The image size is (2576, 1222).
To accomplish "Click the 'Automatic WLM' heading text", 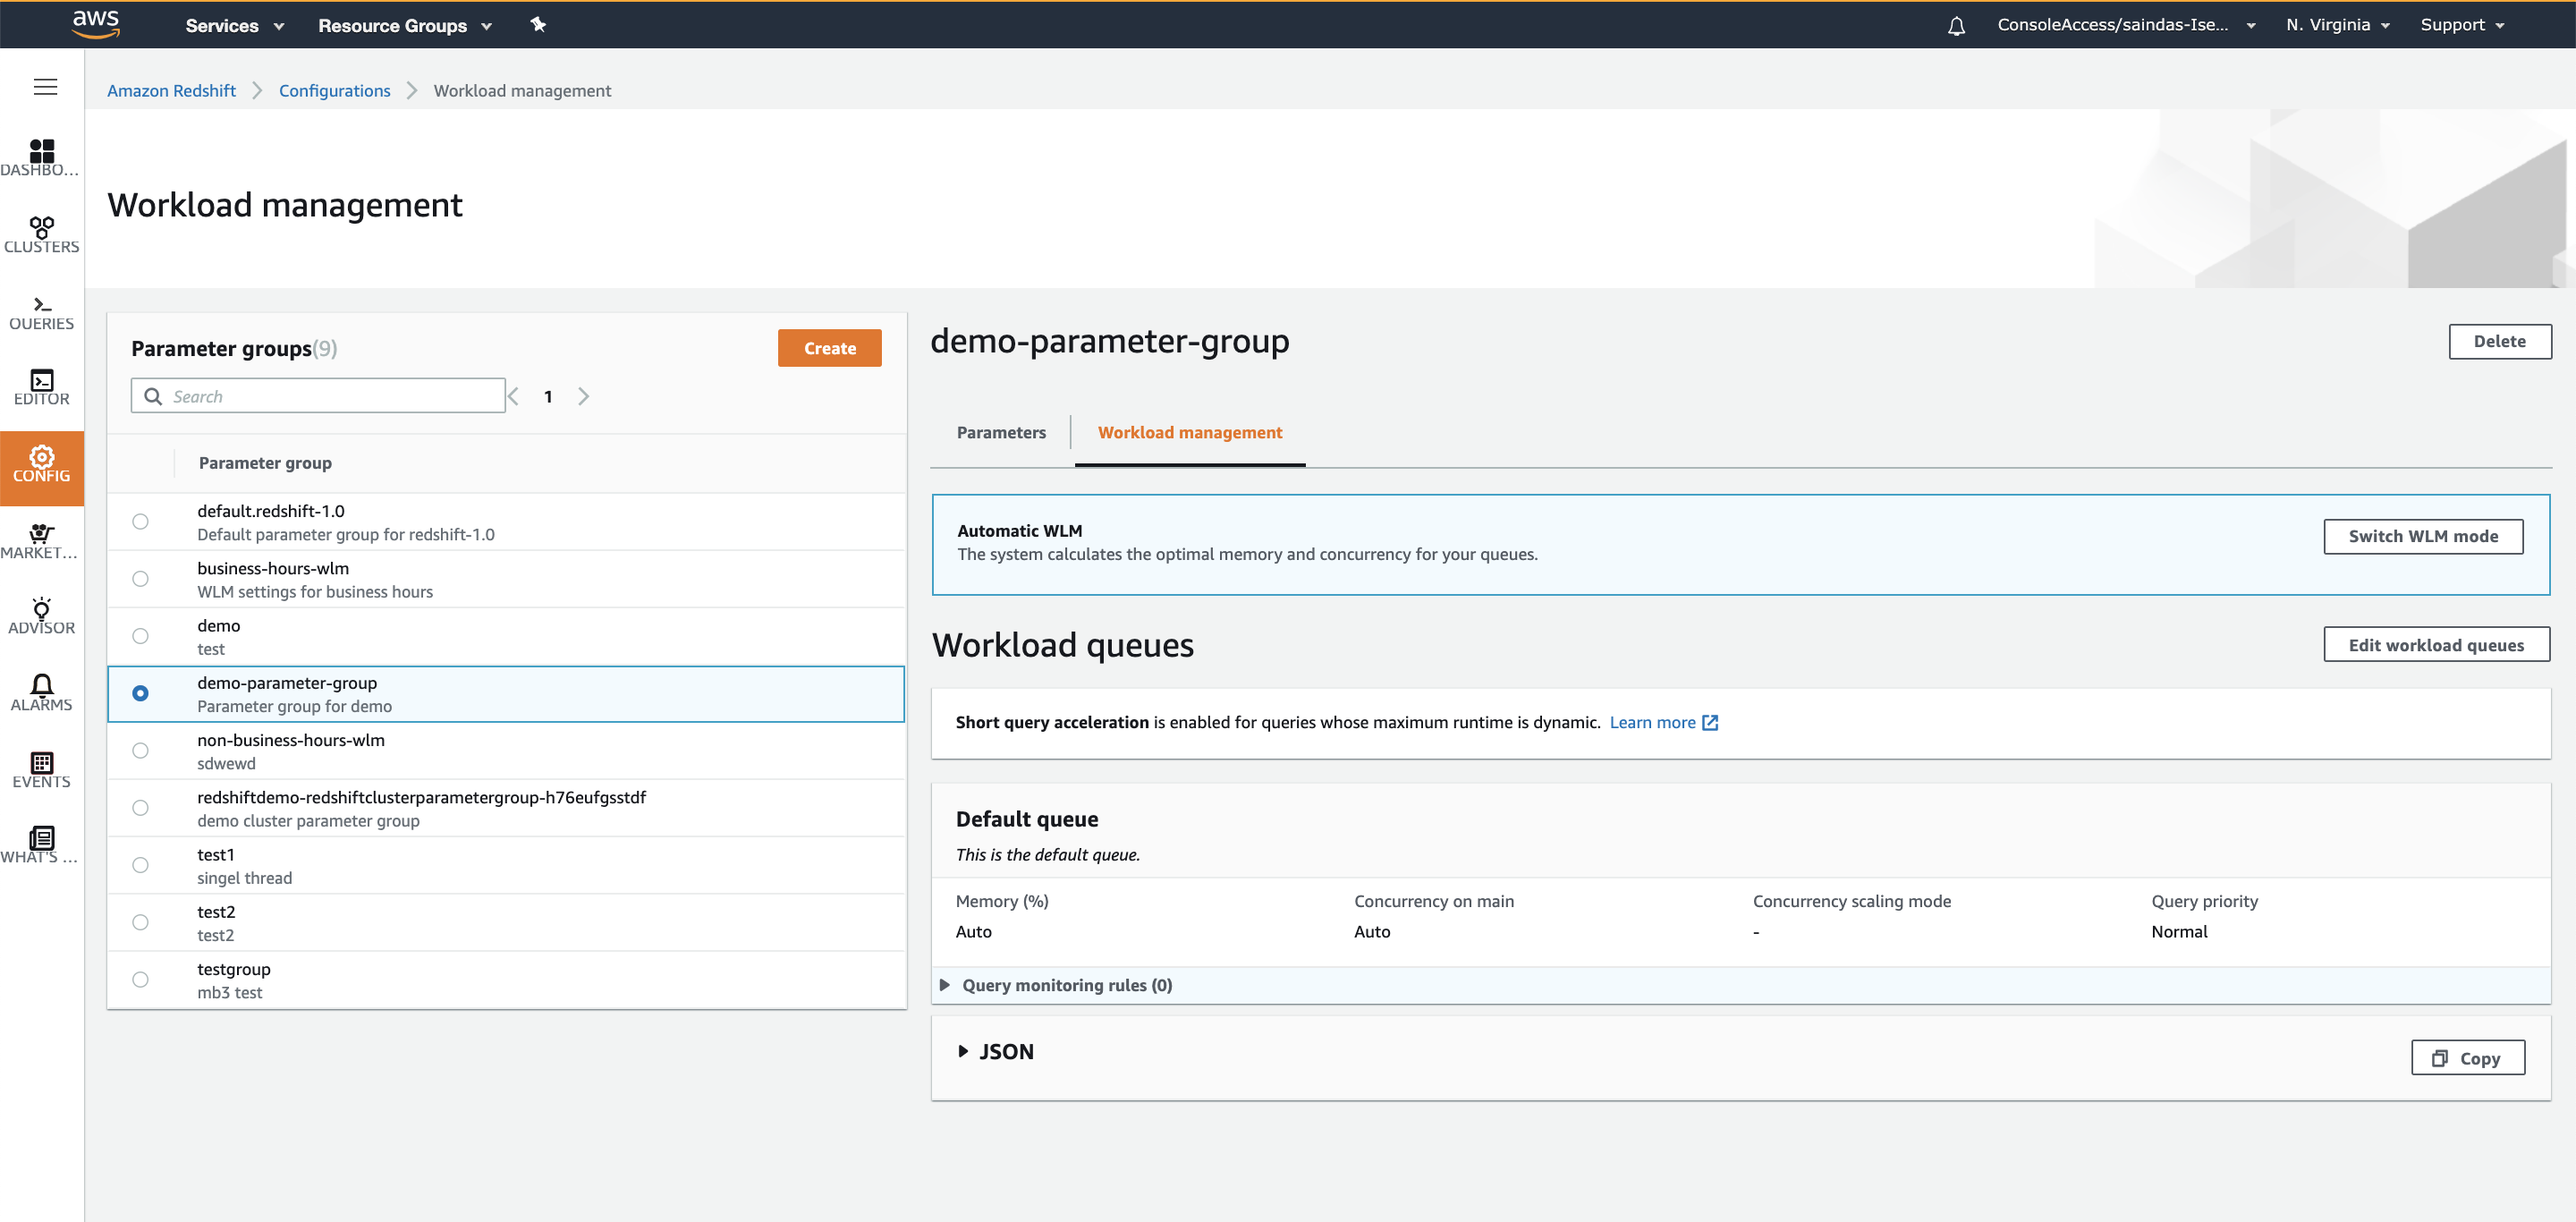I will coord(1019,531).
